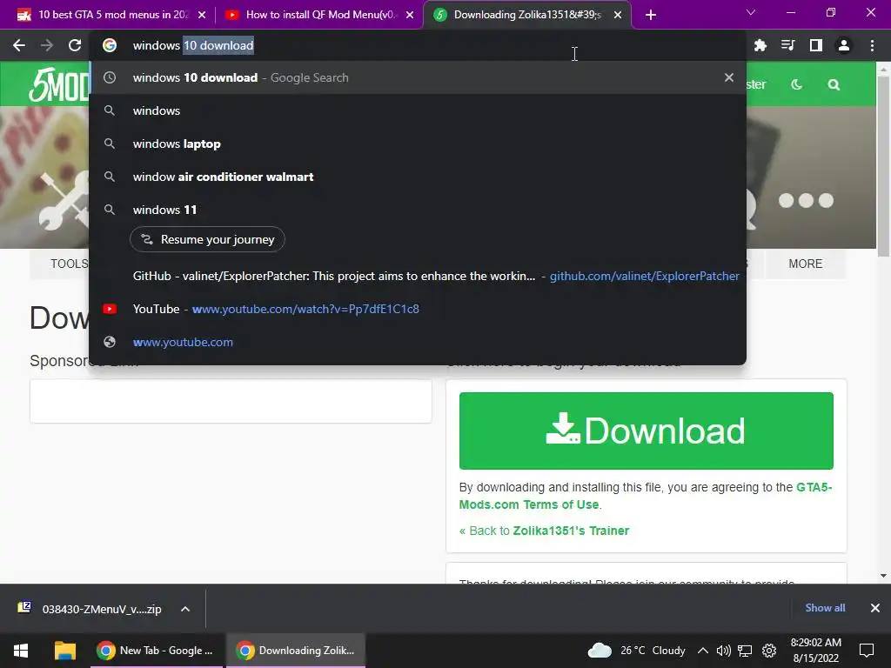Viewport: 891px width, 668px height.
Task: Pick 'window air conditioner walmart' suggestion
Action: click(x=418, y=177)
